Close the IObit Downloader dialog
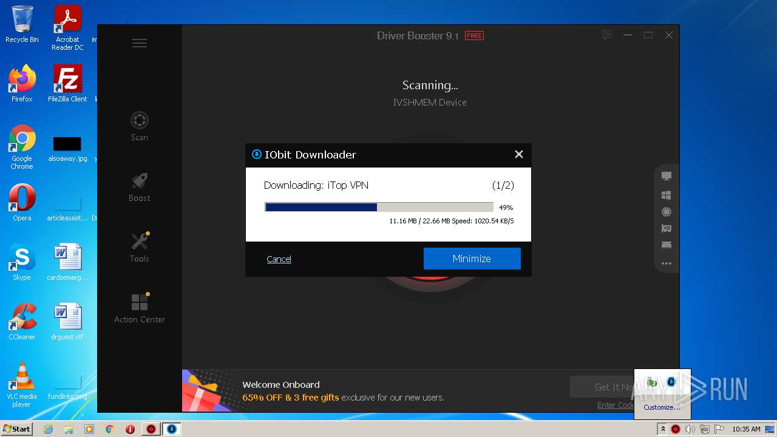The height and width of the screenshot is (437, 777). 519,154
